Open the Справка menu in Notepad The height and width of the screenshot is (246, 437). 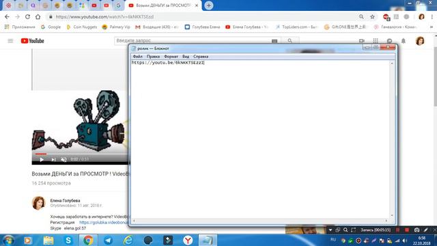pos(201,56)
